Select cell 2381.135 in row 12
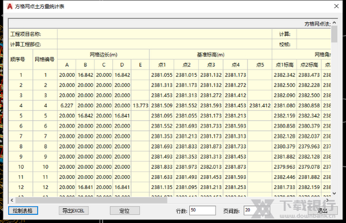This screenshot has width=346, height=223. click(x=161, y=187)
